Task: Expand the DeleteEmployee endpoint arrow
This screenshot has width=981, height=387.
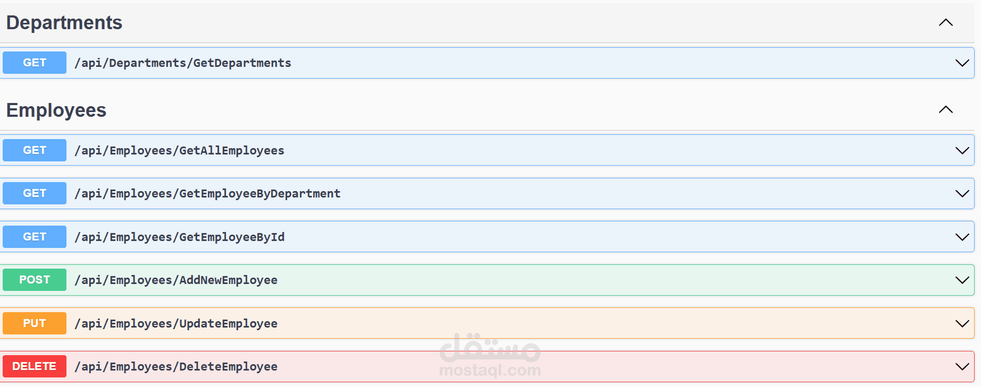Action: click(x=962, y=366)
